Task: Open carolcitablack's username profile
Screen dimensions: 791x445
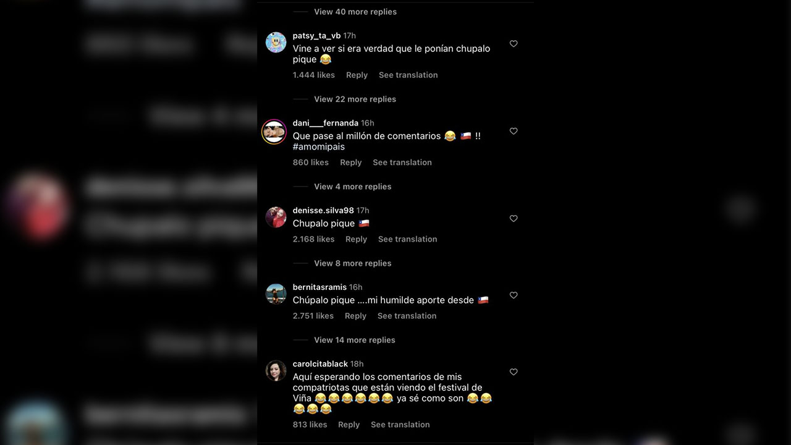Action: [x=320, y=364]
